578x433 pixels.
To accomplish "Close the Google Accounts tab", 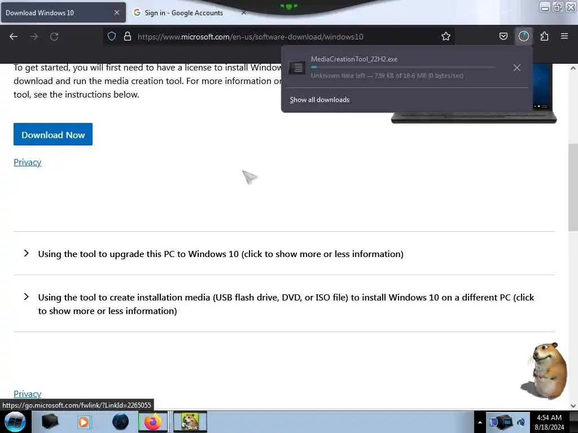I will 243,12.
